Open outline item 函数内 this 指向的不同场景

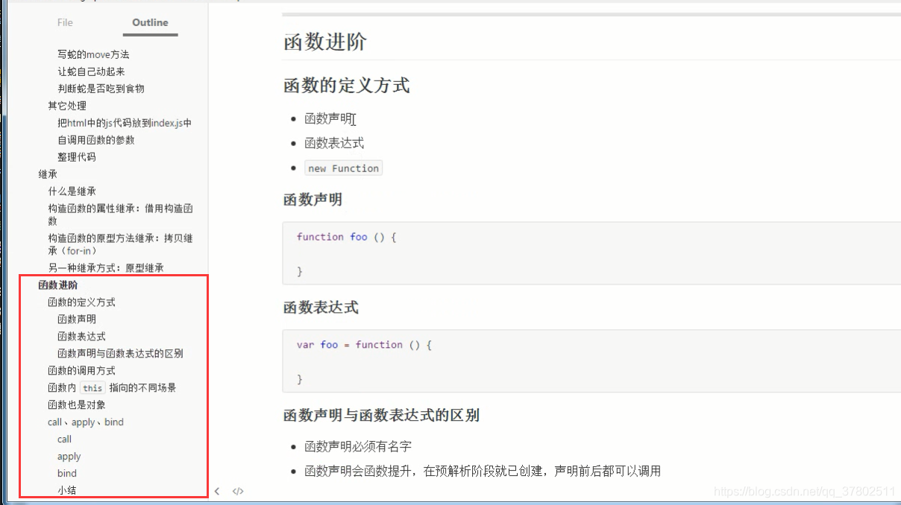point(112,388)
